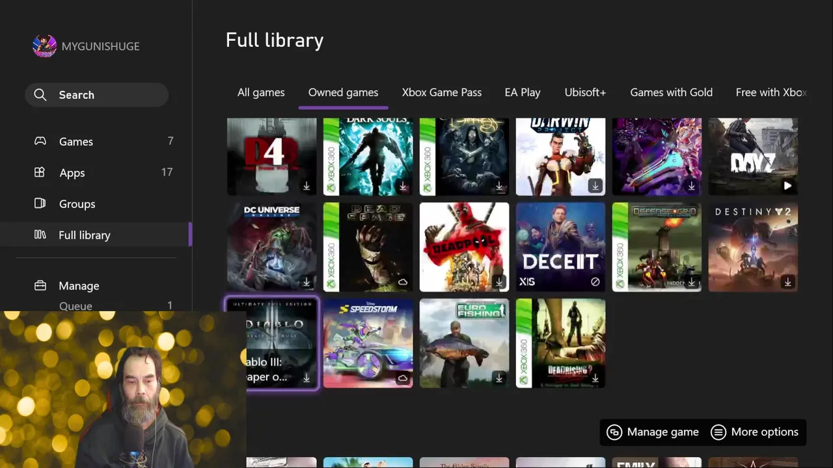Open Apps in the sidebar
Screen dimensions: 833x468
pyautogui.click(x=96, y=172)
